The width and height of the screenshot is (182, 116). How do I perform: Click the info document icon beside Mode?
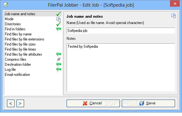click(58, 19)
